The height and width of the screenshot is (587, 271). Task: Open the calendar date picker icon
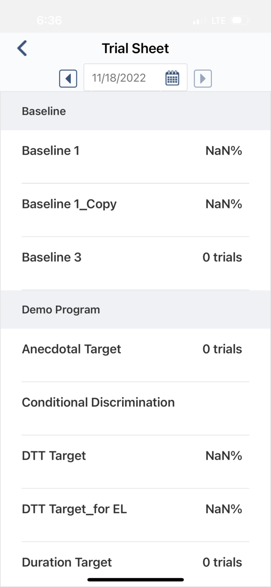tap(172, 78)
